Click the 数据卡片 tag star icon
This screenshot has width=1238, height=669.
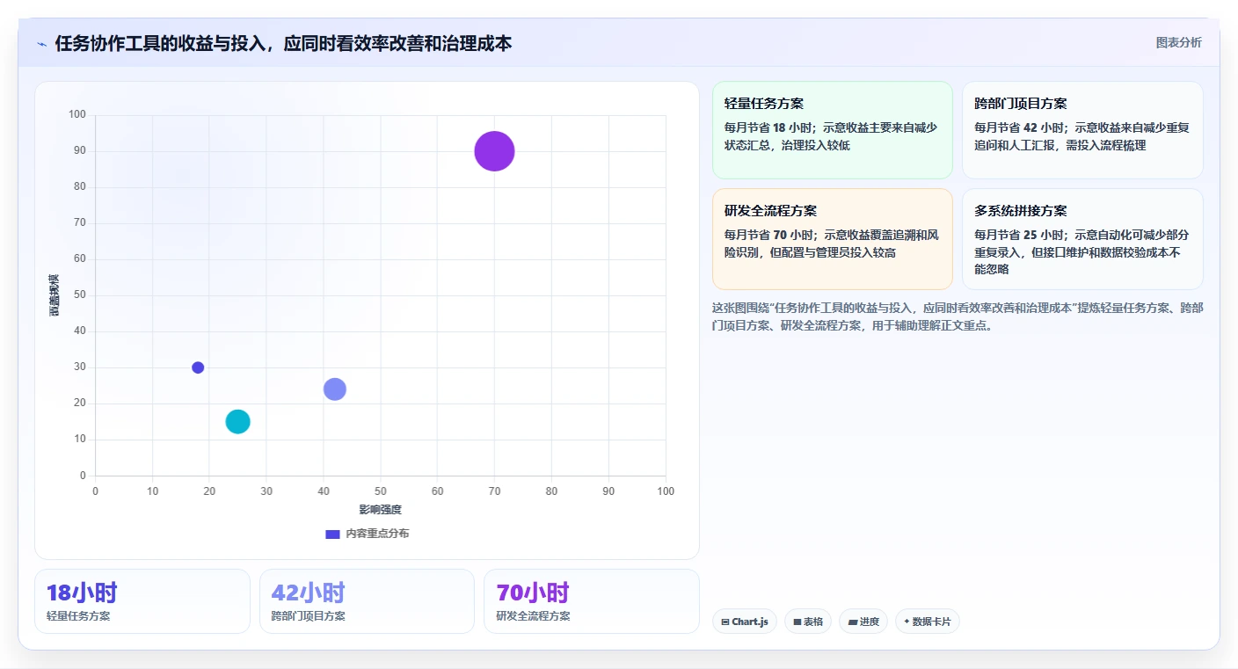pos(907,622)
